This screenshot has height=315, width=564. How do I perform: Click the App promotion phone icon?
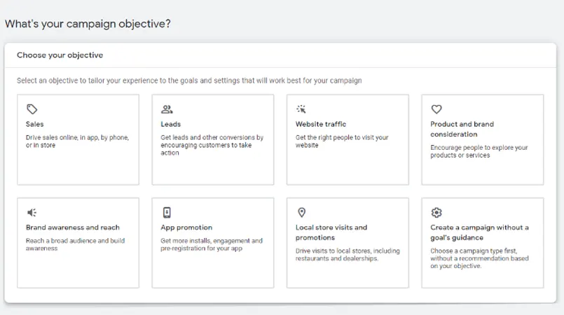click(166, 212)
